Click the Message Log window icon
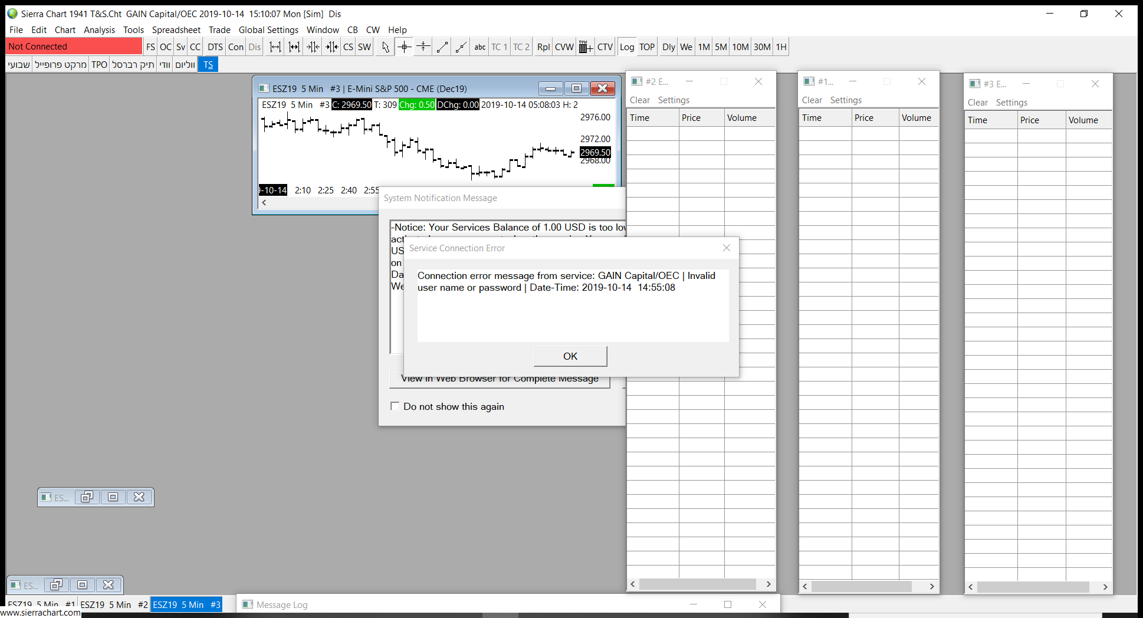 coord(248,604)
